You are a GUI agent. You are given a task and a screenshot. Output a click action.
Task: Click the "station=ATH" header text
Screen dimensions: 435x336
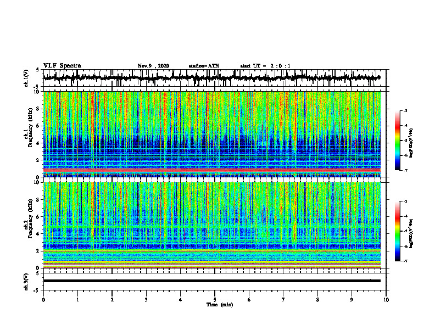tap(204, 66)
